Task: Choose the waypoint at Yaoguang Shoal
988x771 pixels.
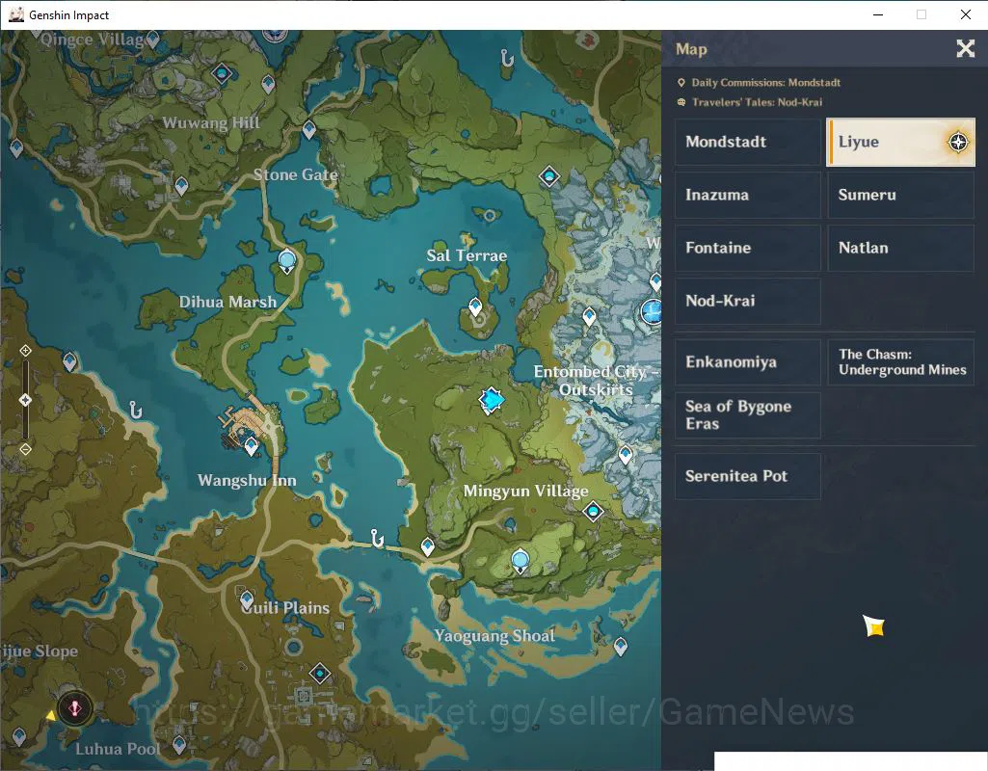Action: pos(621,647)
